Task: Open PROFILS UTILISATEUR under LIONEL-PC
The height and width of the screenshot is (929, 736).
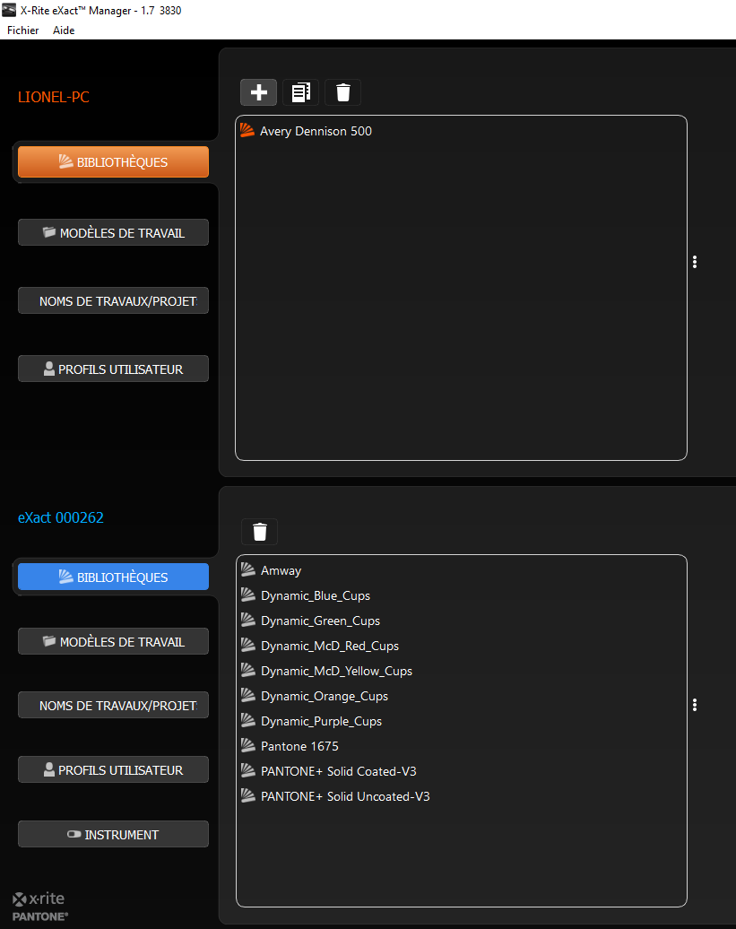Action: click(x=113, y=369)
